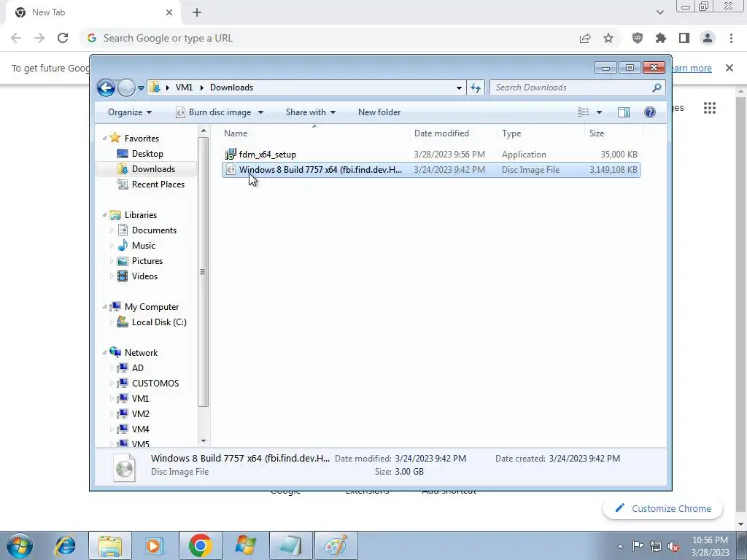Sort files by the Type column
The image size is (747, 560).
(x=541, y=133)
